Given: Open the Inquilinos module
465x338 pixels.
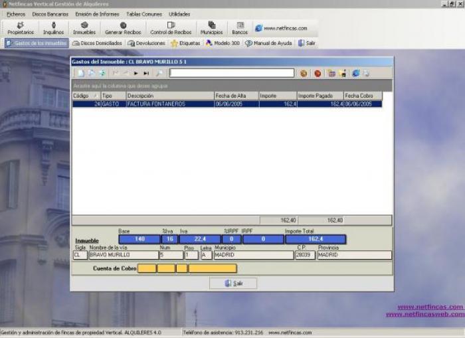Looking at the screenshot, I should coord(54,29).
